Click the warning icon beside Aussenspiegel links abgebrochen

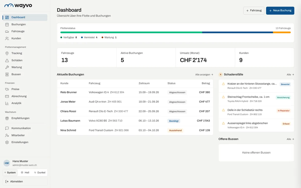coord(223,123)
